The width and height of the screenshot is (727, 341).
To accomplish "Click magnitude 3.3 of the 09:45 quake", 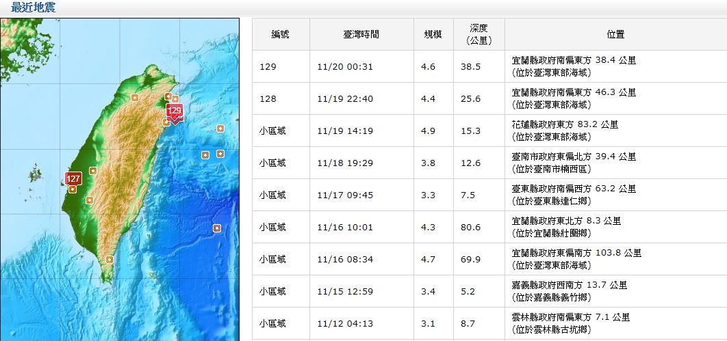I will (x=428, y=195).
